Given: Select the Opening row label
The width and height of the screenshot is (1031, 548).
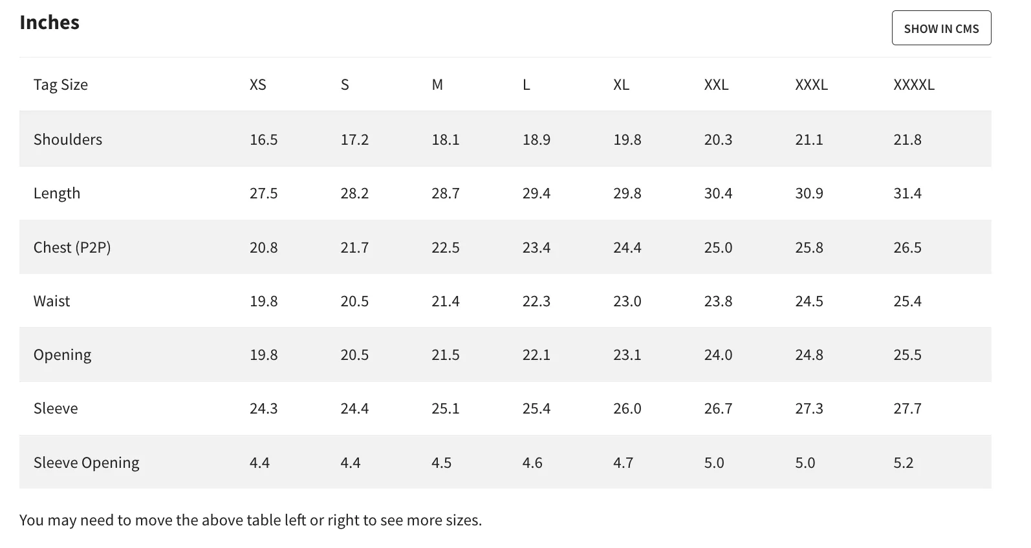Looking at the screenshot, I should (63, 355).
